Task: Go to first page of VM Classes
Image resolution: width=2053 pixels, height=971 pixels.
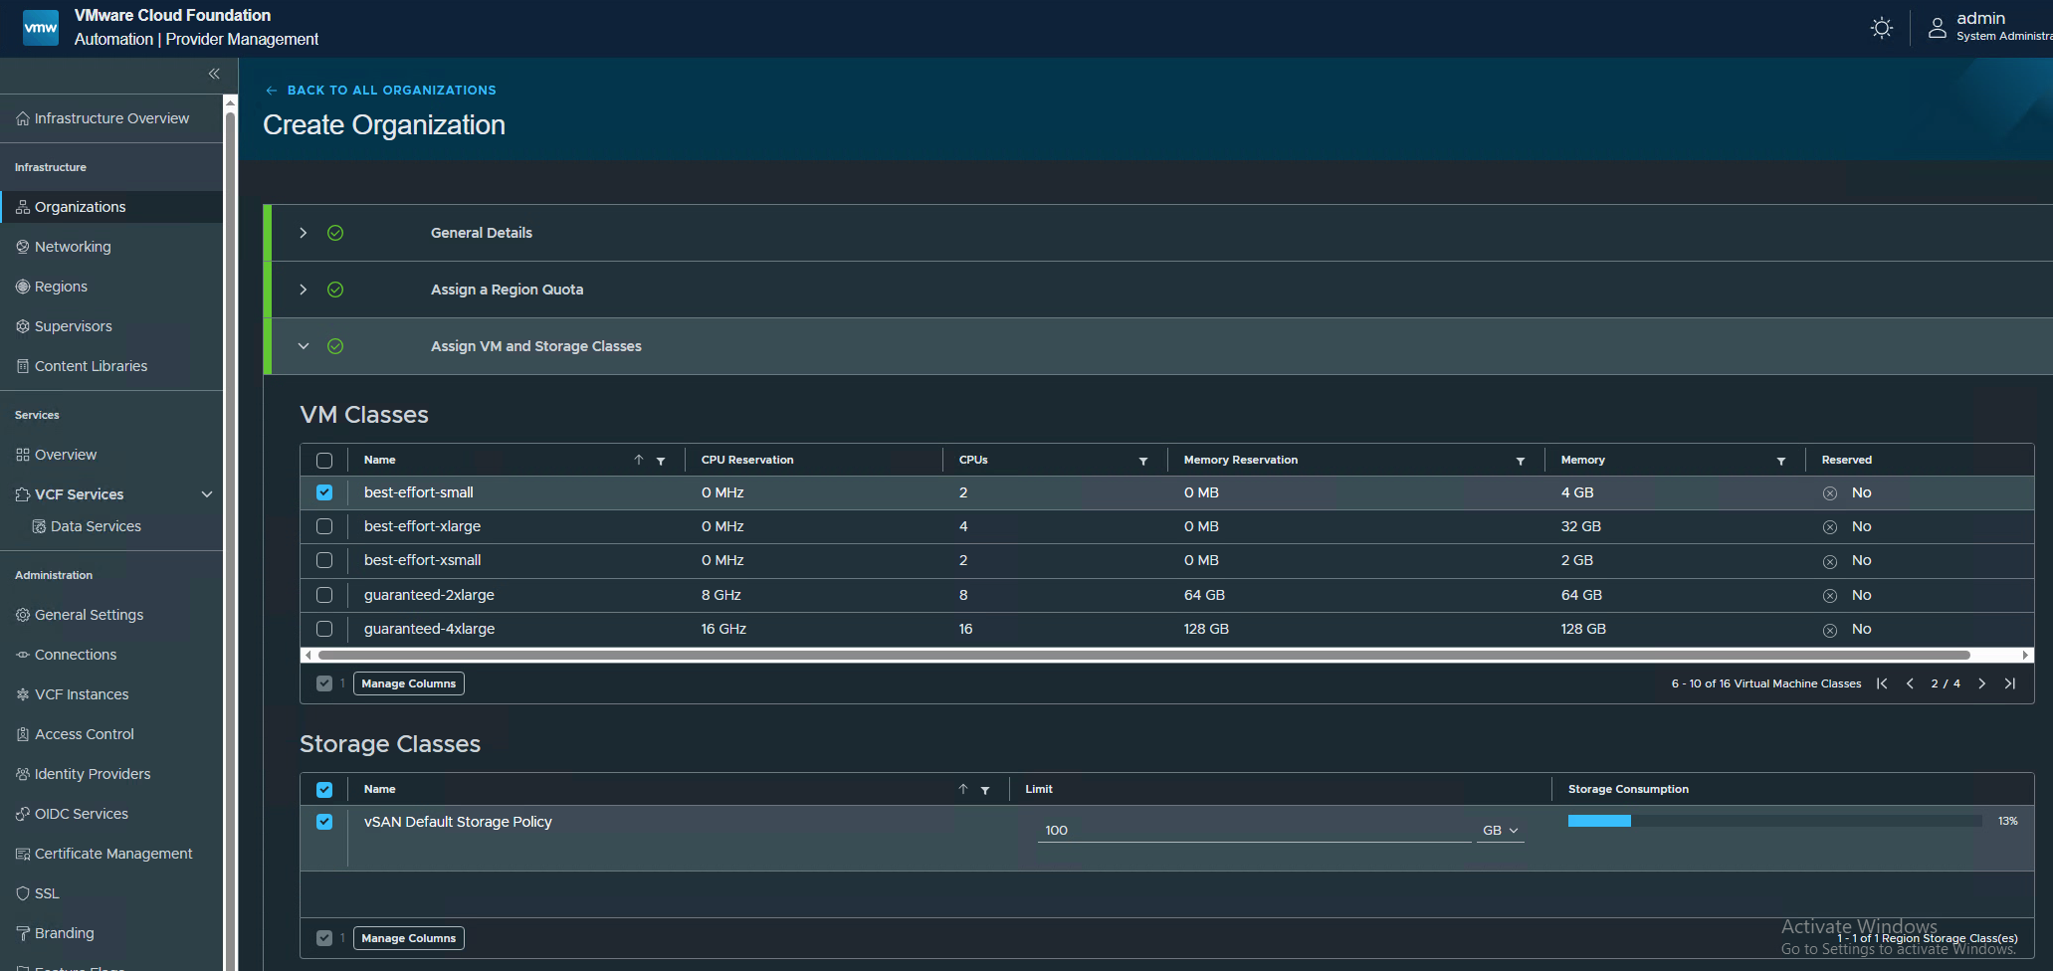Action: click(1882, 683)
